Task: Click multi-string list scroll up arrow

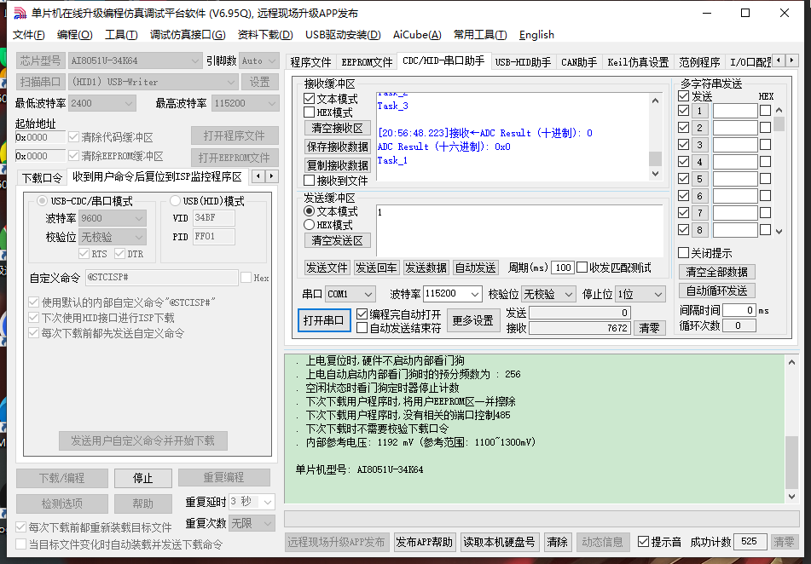Action: point(779,110)
